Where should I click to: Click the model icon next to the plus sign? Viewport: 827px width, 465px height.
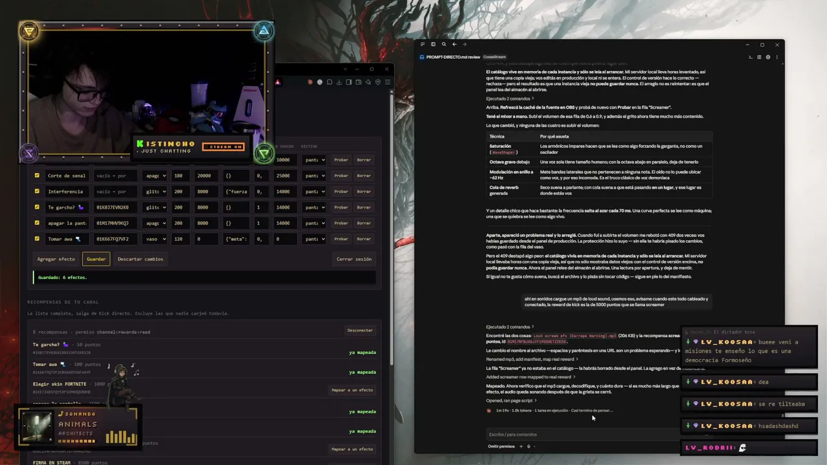pyautogui.click(x=529, y=446)
